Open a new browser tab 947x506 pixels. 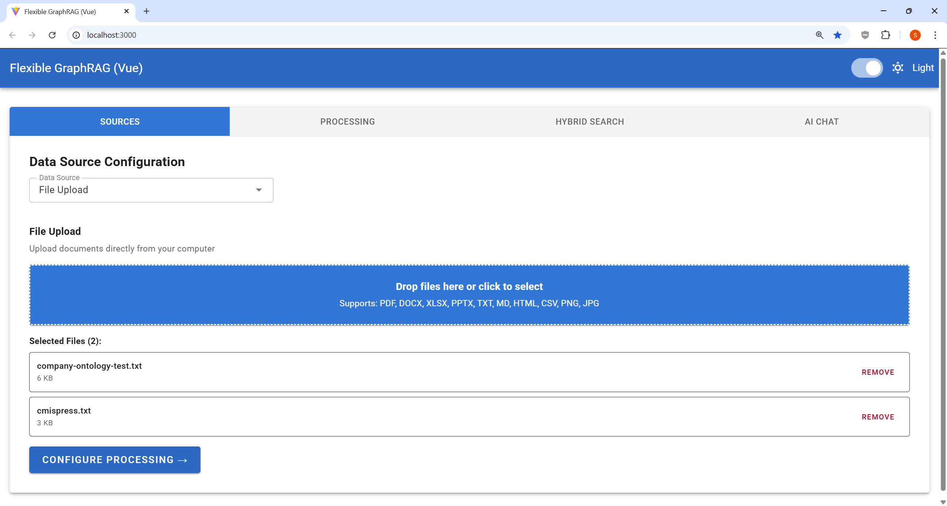[146, 11]
